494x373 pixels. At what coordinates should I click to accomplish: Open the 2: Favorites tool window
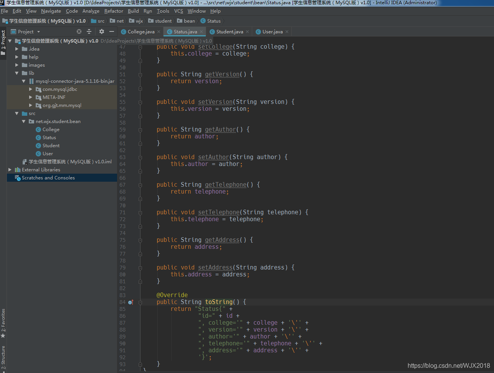pyautogui.click(x=3, y=323)
